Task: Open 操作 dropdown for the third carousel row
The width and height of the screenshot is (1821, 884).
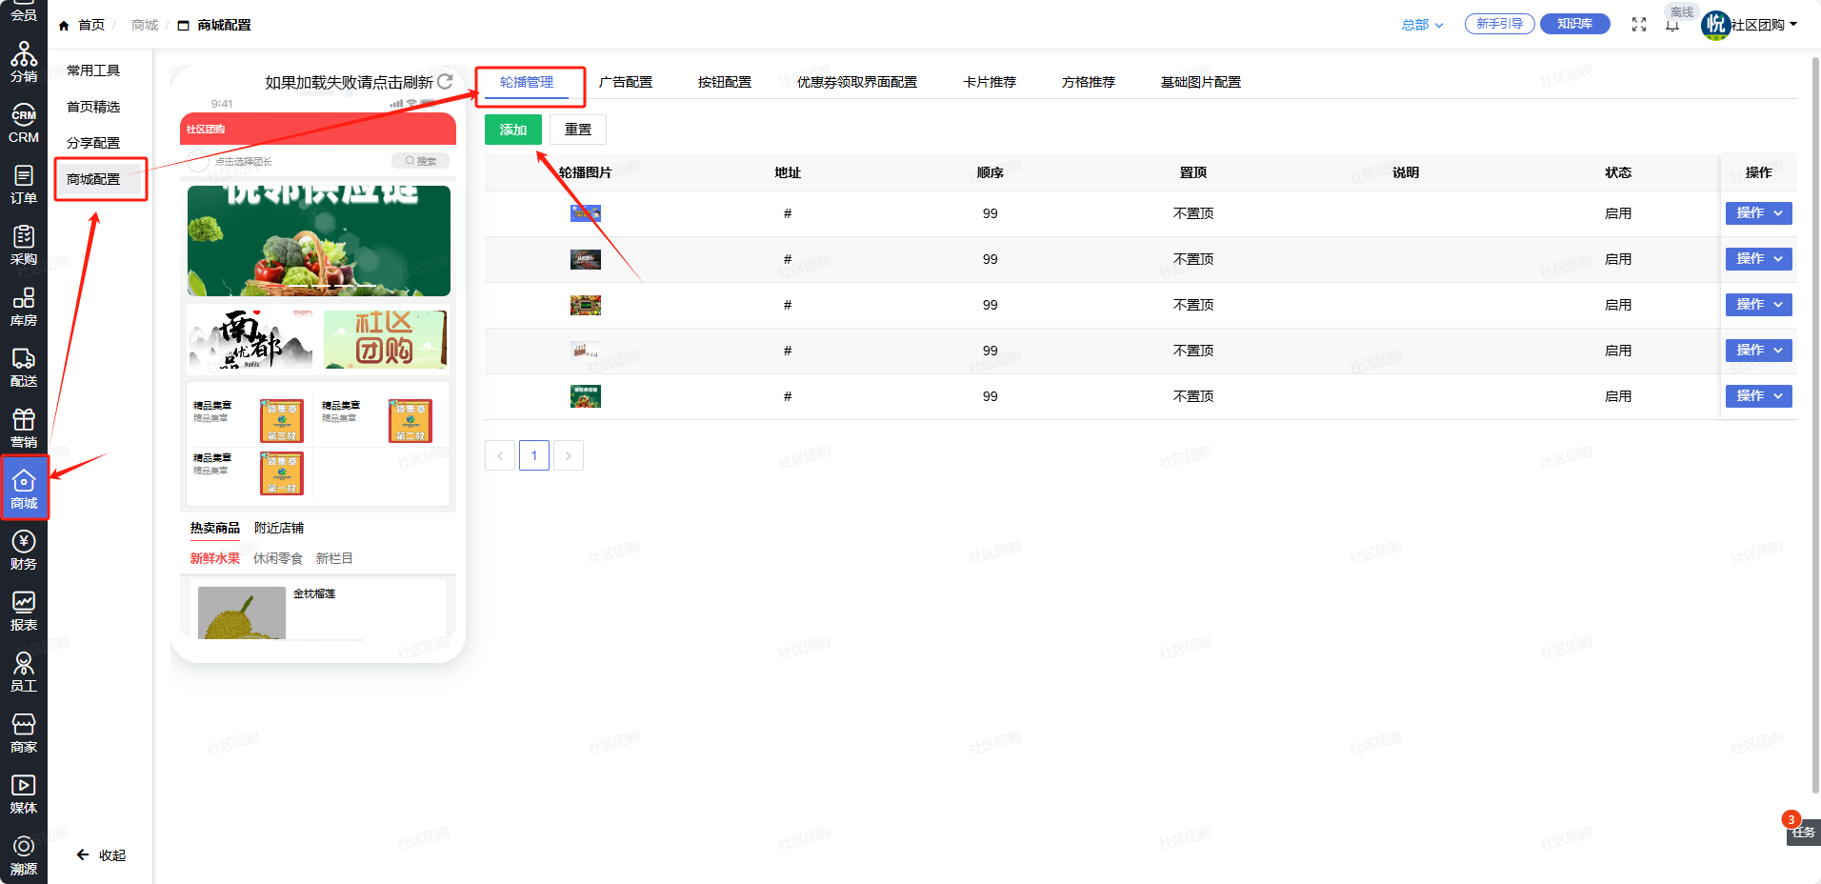Action: [x=1758, y=305]
